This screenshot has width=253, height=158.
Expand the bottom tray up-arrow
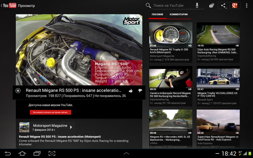click(x=126, y=153)
